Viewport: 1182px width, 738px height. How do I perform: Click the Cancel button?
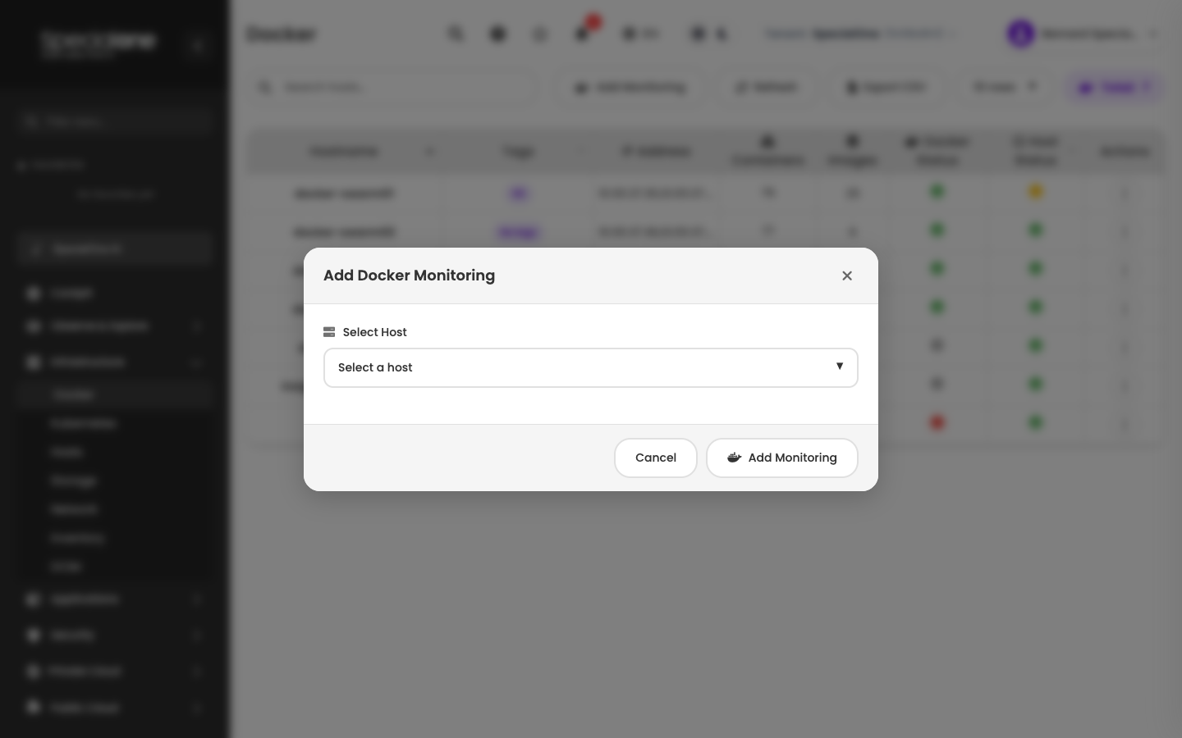656,458
